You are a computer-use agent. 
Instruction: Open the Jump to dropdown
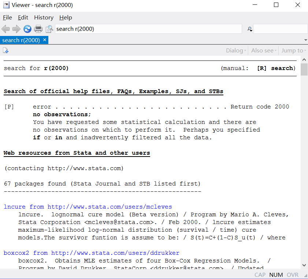tap(294, 51)
